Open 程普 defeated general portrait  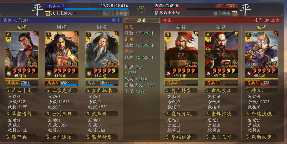(x=181, y=55)
